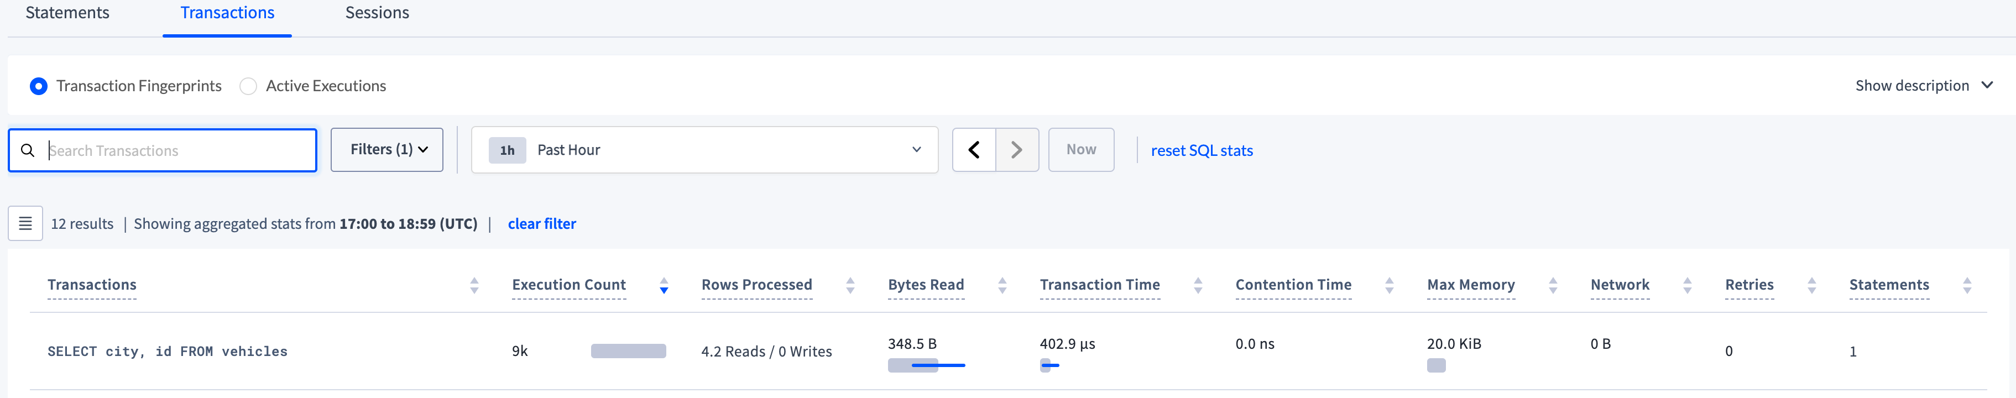The height and width of the screenshot is (398, 2016).
Task: Sort by Max Memory header
Action: [x=1470, y=285]
